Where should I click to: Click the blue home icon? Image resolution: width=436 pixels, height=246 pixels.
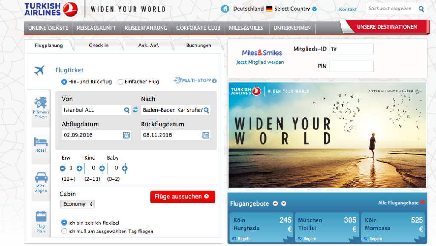click(225, 9)
